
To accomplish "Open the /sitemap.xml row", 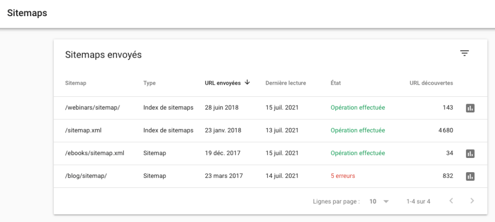I will (x=270, y=131).
